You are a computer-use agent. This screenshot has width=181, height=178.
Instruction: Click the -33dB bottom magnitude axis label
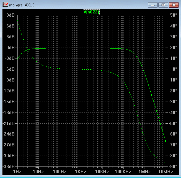(9, 166)
